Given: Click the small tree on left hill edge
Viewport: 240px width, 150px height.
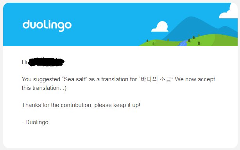Looking at the screenshot, I should [147, 41].
